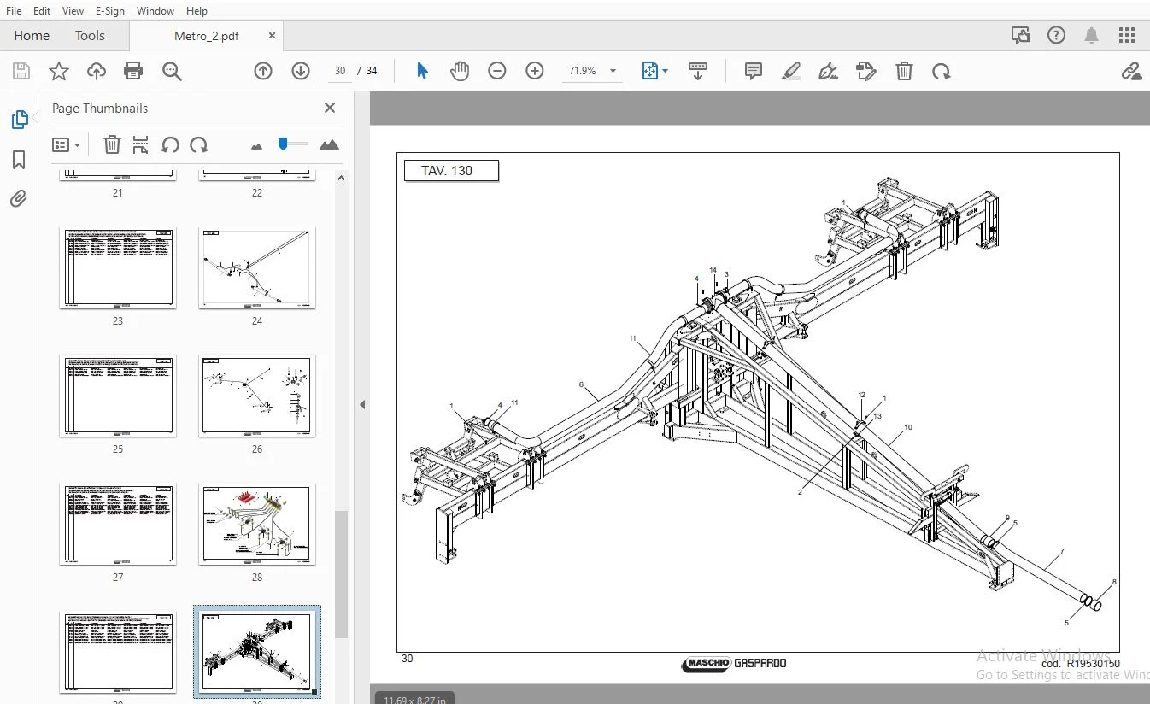Screen dimensions: 1150x704
Task: Open the Attachments paperclip panel
Action: coord(19,199)
